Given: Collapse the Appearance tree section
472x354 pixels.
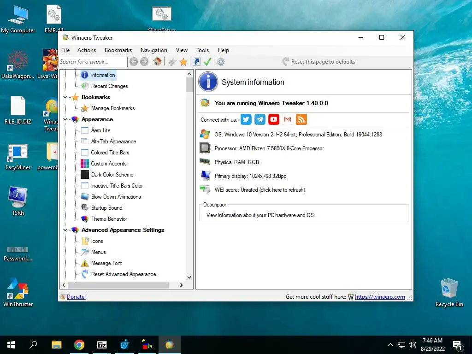Looking at the screenshot, I should click(65, 119).
